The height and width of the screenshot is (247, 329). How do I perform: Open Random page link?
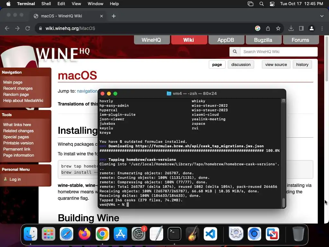16,95
